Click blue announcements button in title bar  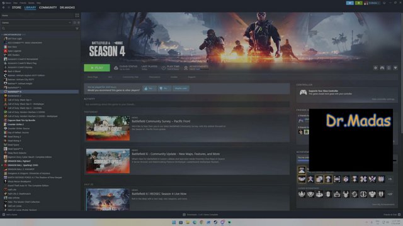coord(350,3)
